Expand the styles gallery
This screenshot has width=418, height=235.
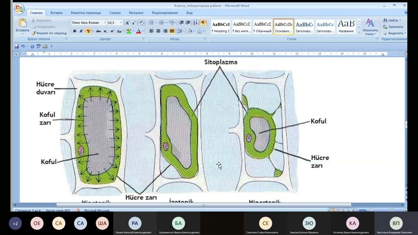click(x=359, y=32)
